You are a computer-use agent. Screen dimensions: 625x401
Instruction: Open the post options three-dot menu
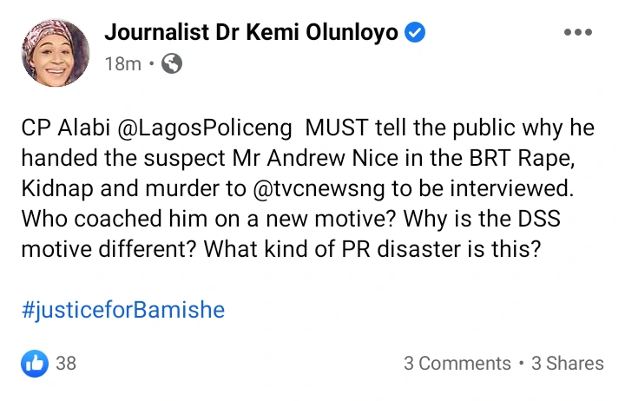tap(577, 33)
